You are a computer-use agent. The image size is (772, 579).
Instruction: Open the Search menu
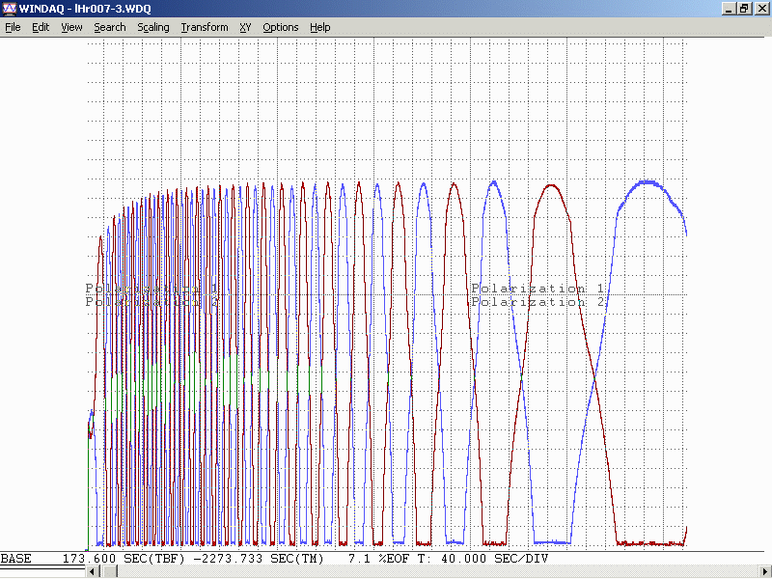pyautogui.click(x=109, y=27)
